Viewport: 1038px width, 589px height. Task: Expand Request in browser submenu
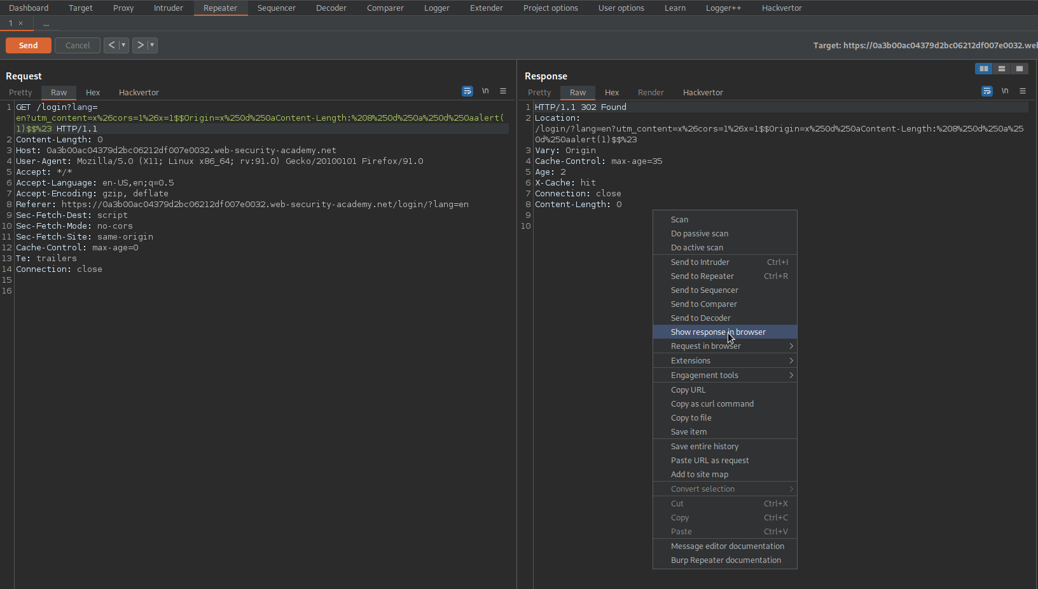[x=725, y=346]
